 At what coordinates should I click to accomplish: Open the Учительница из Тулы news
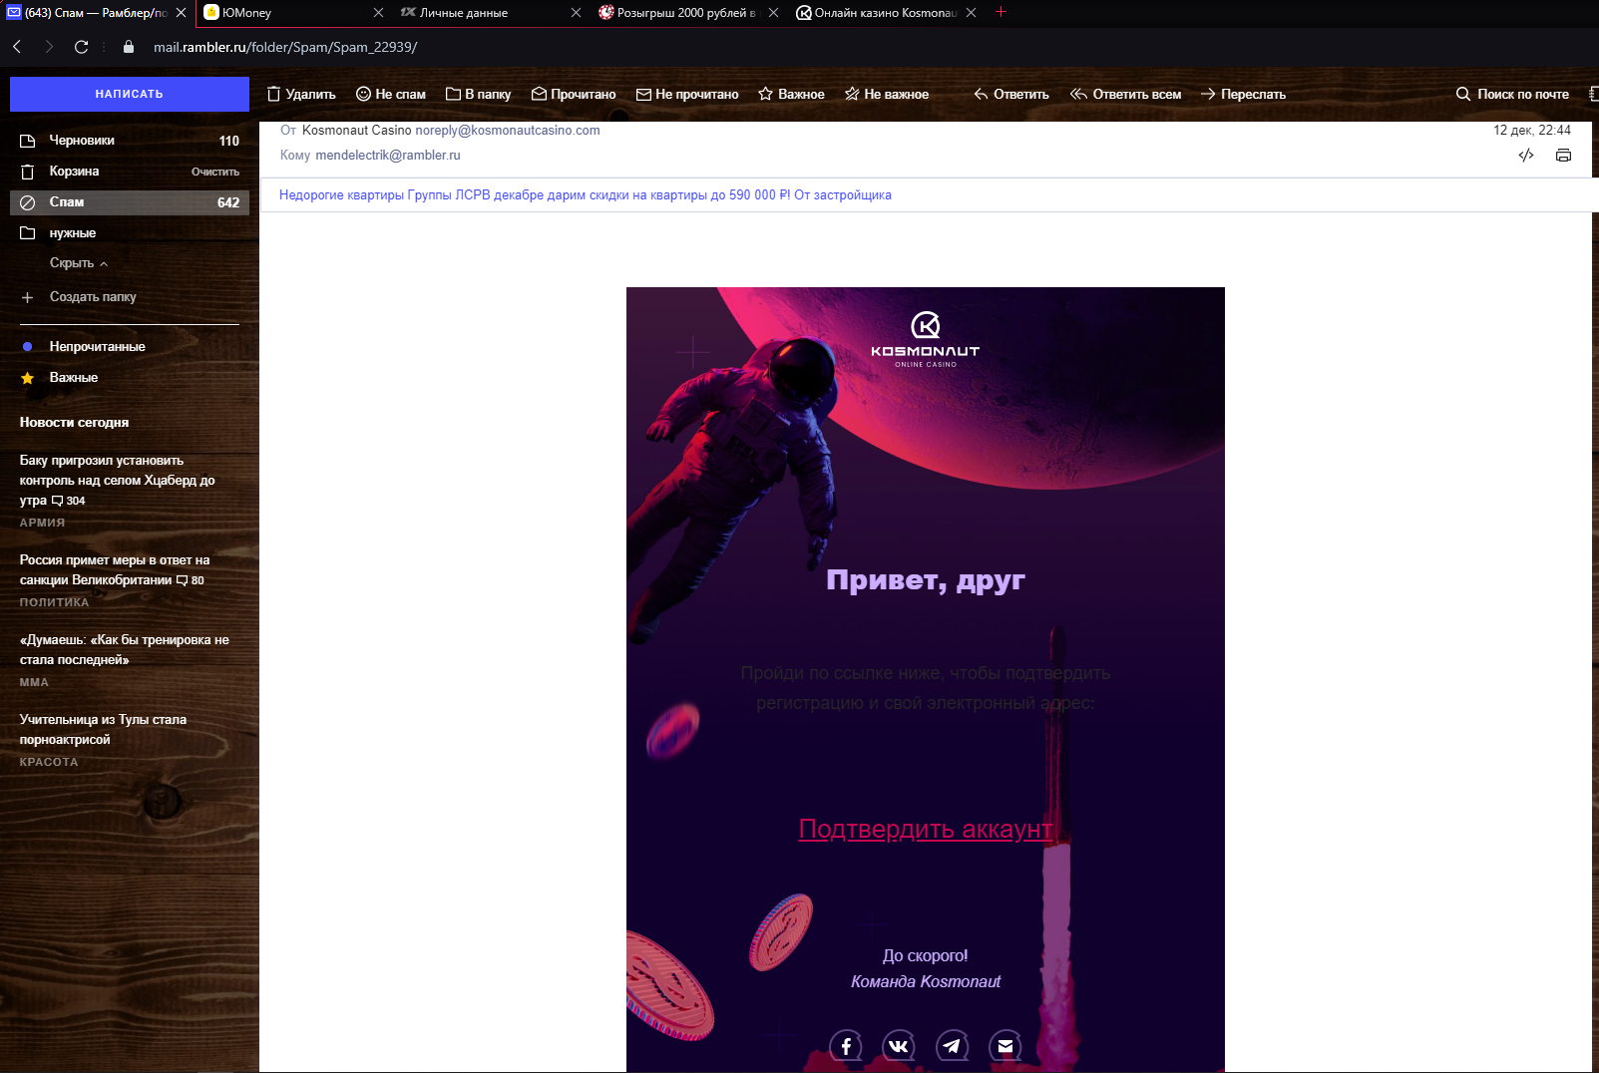tap(103, 730)
